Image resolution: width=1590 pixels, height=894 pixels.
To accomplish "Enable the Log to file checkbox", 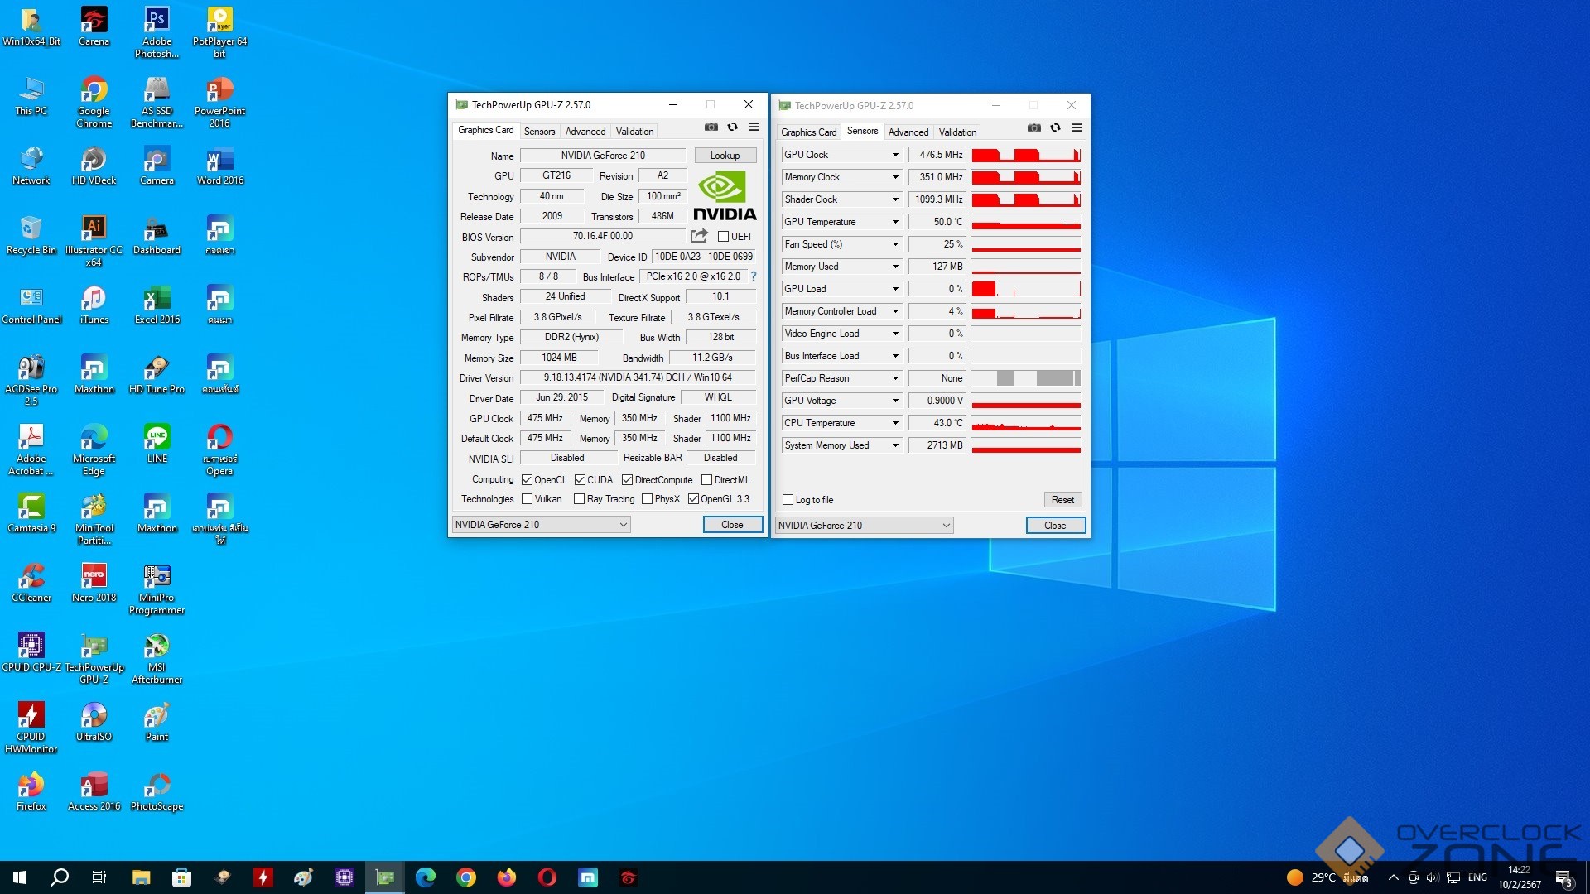I will click(x=788, y=500).
